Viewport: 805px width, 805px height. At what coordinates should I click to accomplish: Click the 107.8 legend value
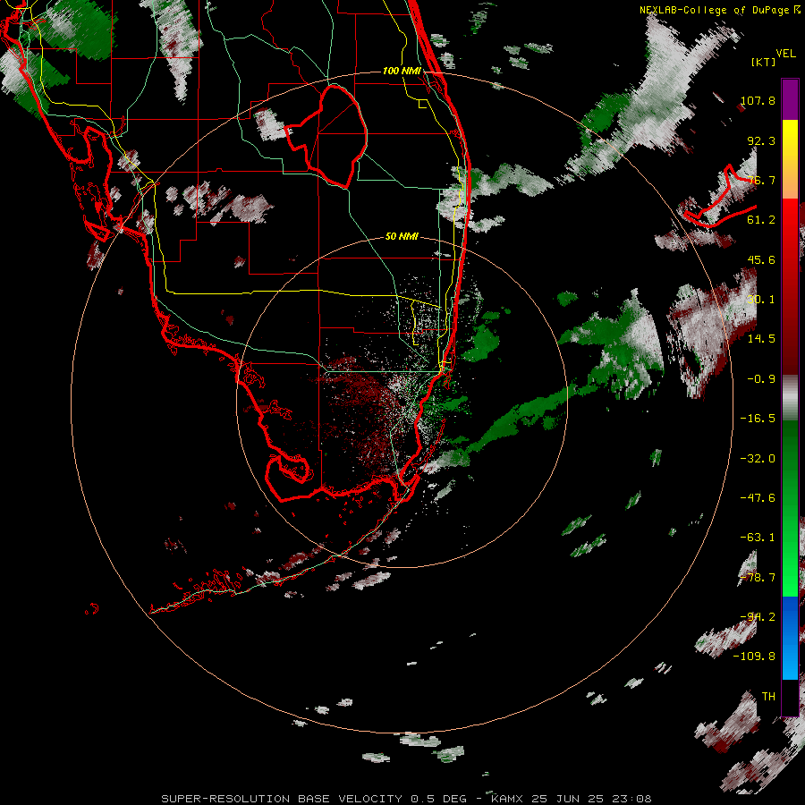tap(758, 100)
